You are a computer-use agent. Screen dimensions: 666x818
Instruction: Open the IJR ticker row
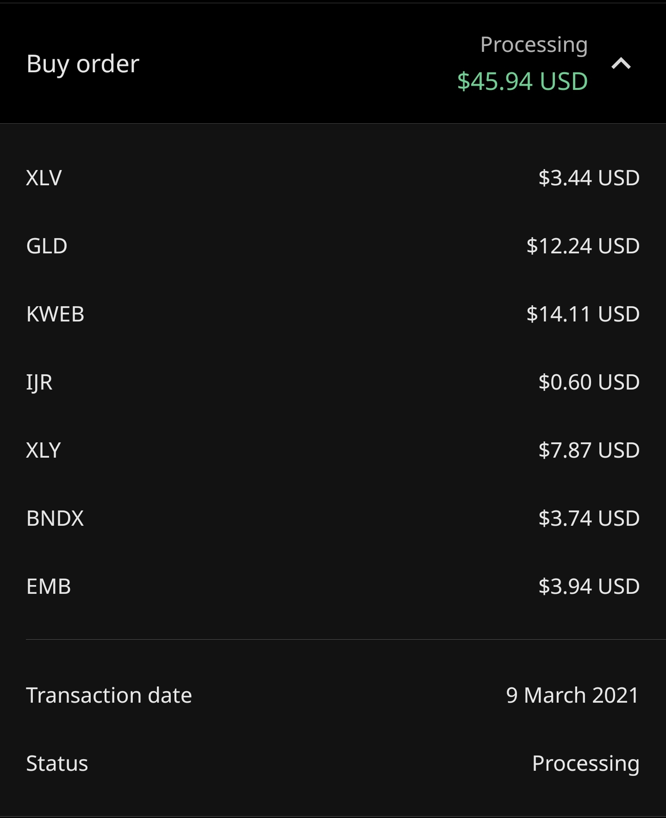coord(333,382)
